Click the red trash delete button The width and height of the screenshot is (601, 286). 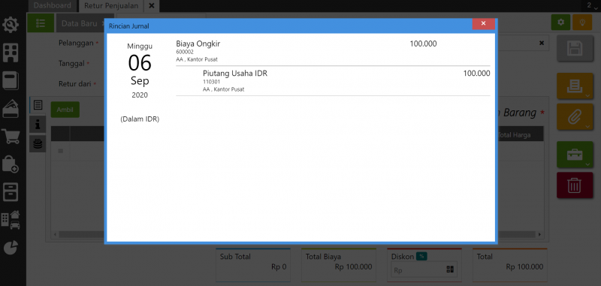point(575,185)
